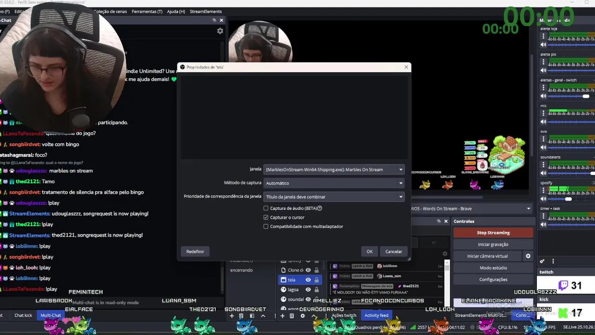Select the 'encerrando' scene

[x=241, y=270]
